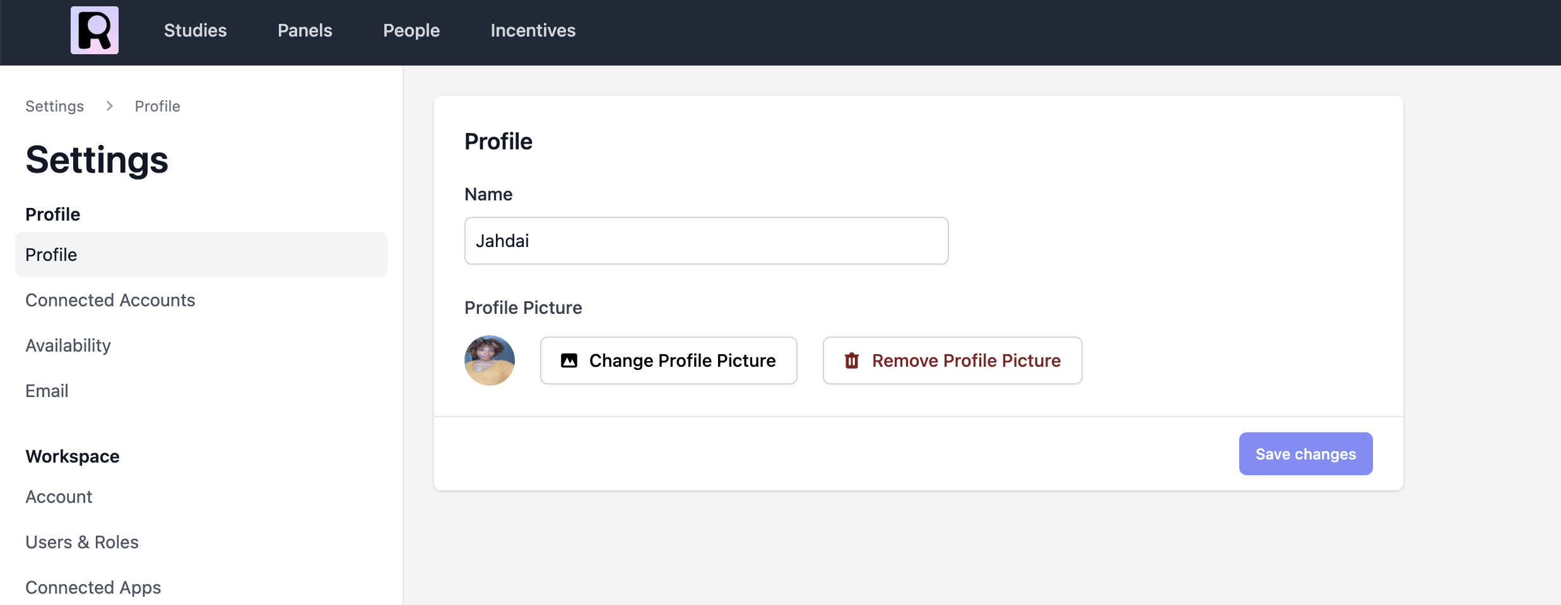Click the Profile breadcrumb link

[157, 106]
